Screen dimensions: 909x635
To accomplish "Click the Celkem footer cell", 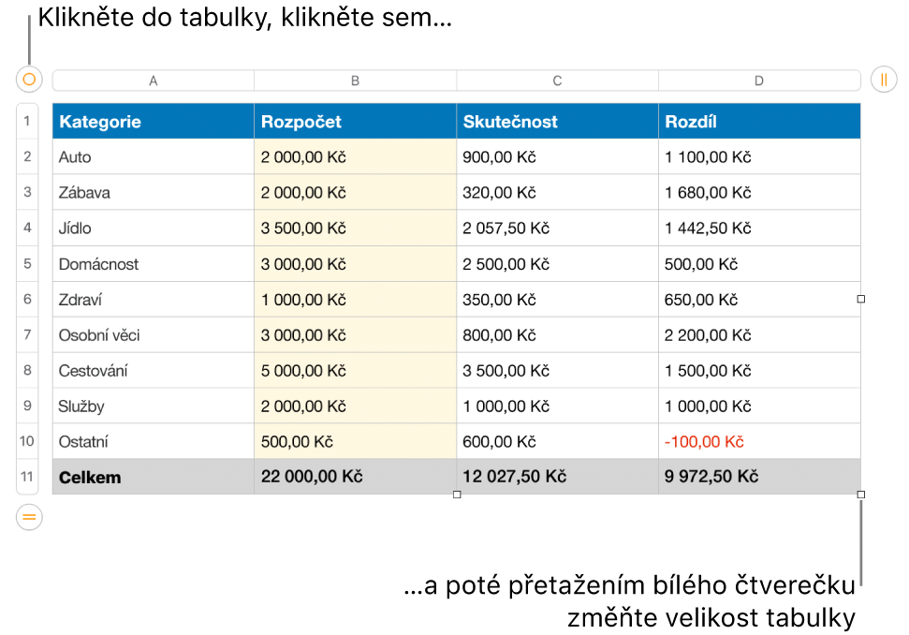I will pos(153,477).
